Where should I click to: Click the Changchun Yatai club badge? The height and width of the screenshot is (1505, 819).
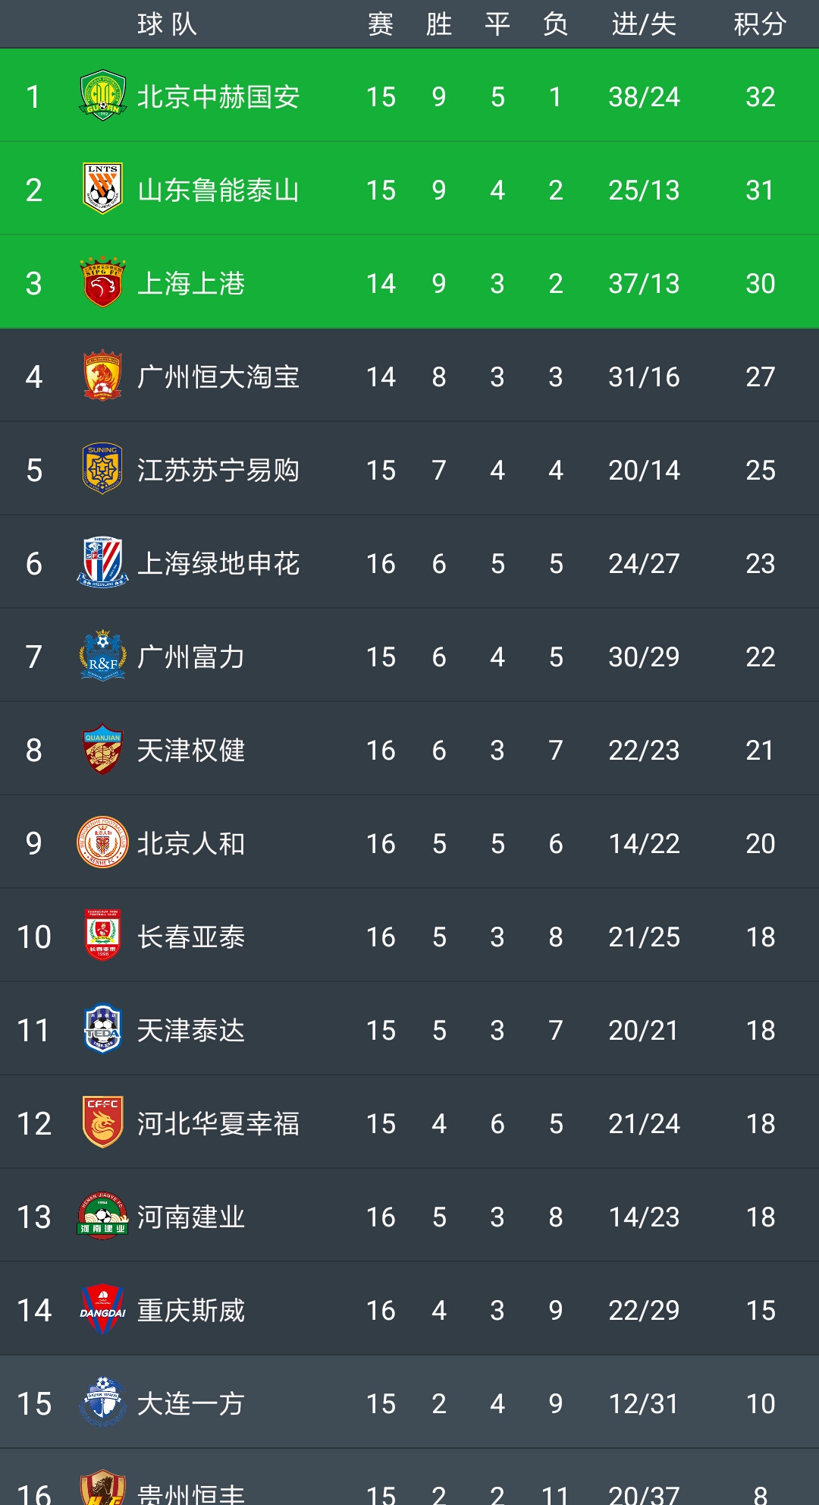pos(102,936)
